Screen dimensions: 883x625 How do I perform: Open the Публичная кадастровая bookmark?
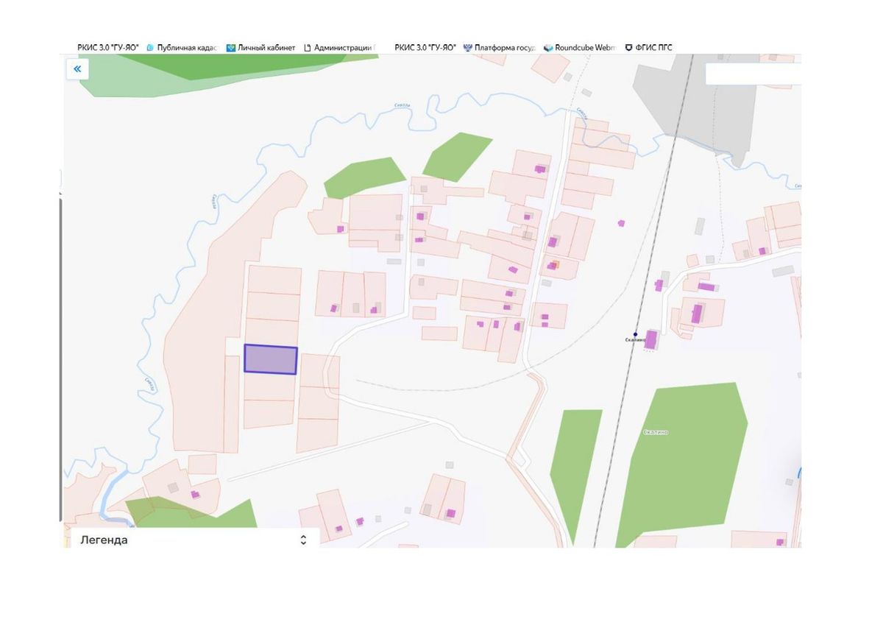pos(182,48)
